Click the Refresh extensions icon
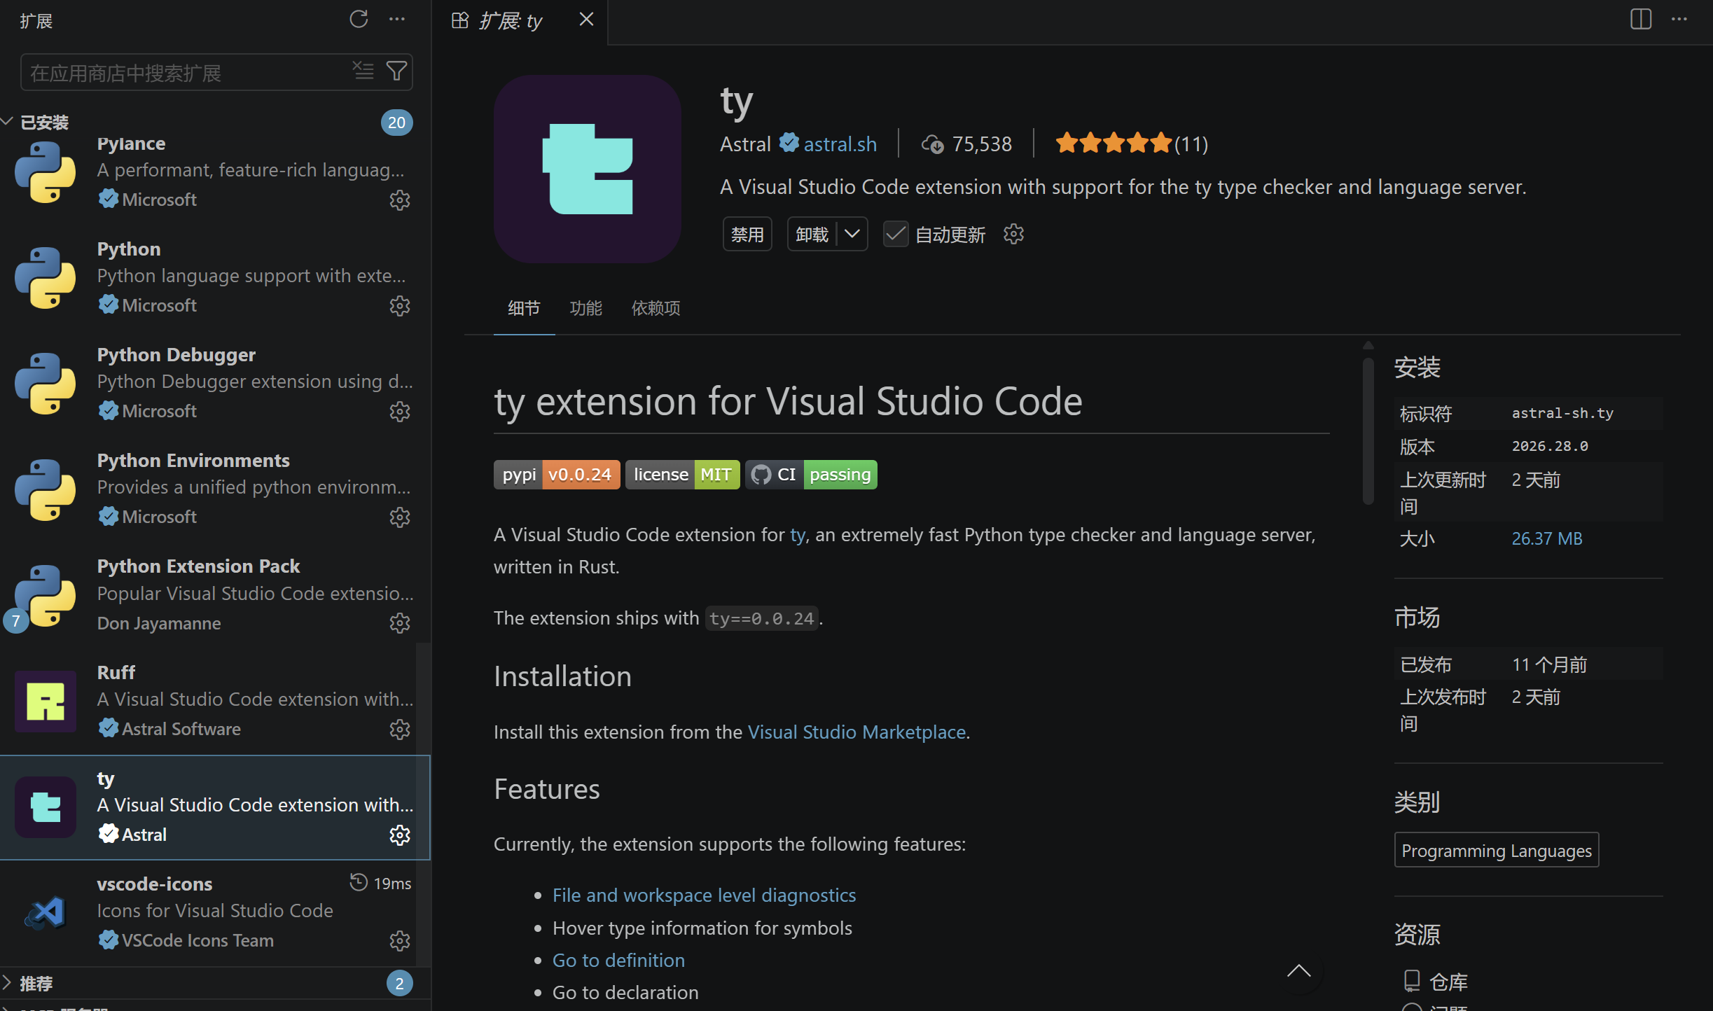1713x1011 pixels. (x=359, y=20)
